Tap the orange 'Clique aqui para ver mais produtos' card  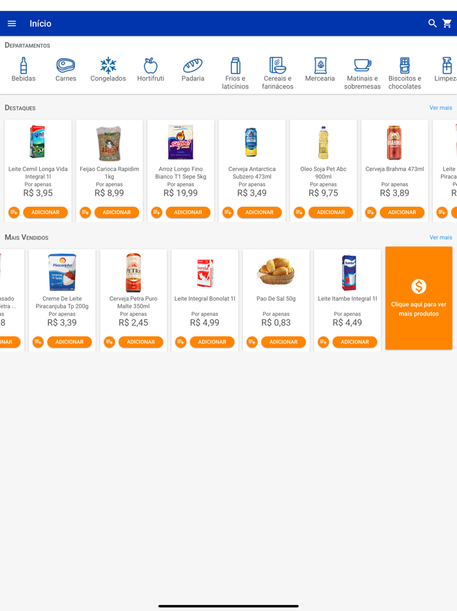[419, 298]
